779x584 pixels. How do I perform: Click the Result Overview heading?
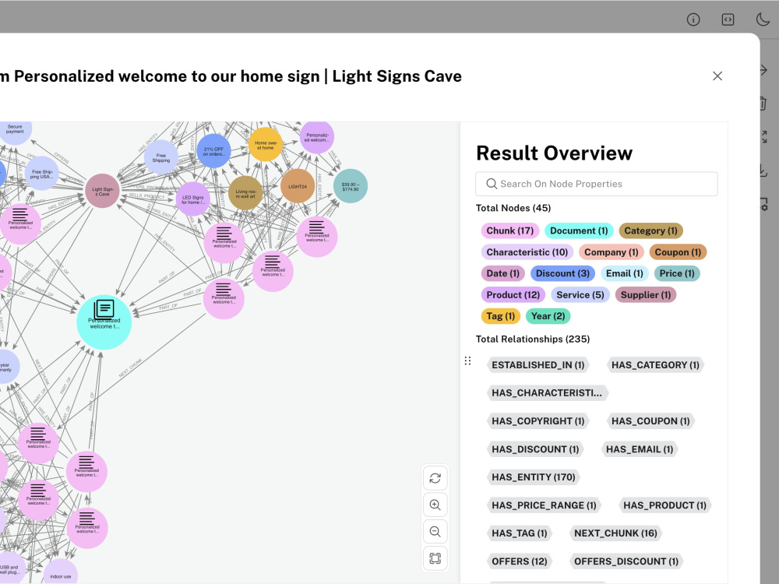click(555, 153)
